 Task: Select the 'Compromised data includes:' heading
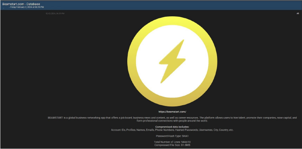pyautogui.click(x=172, y=127)
